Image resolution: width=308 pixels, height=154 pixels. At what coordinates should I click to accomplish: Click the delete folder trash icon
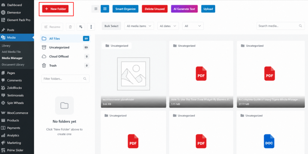coord(70,27)
